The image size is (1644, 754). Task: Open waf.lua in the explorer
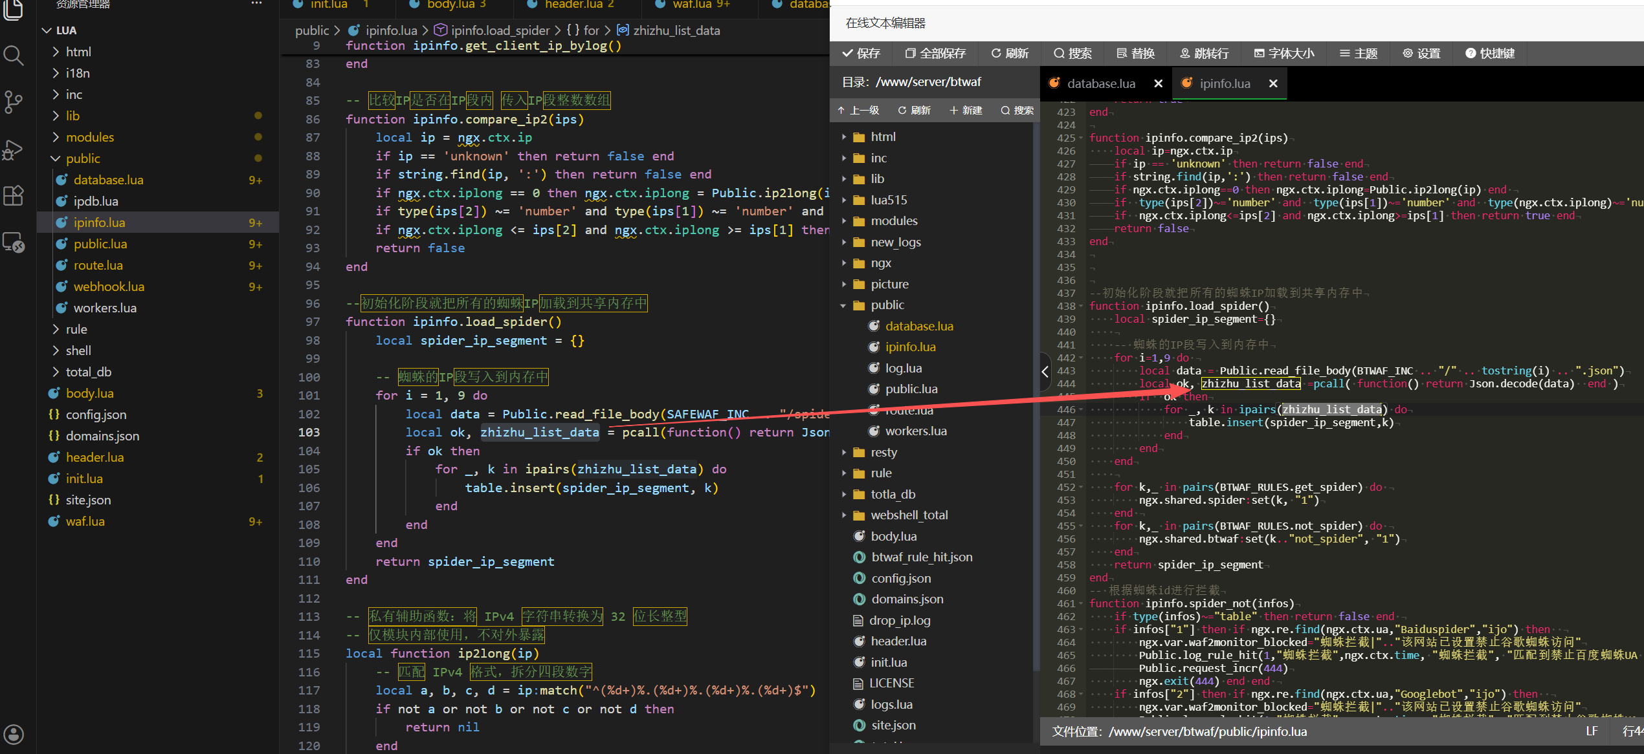click(85, 522)
